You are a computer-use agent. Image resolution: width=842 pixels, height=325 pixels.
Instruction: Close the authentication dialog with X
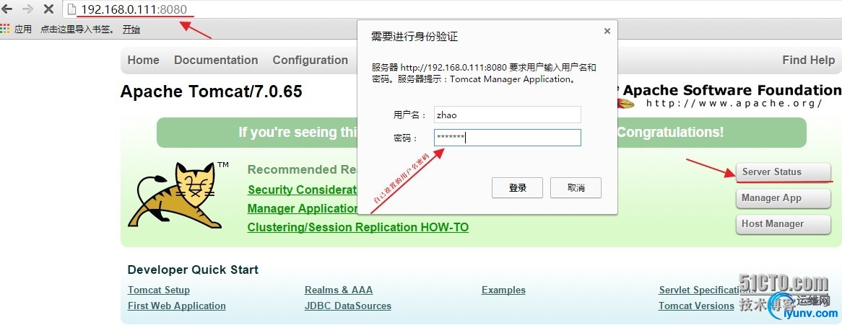click(607, 31)
